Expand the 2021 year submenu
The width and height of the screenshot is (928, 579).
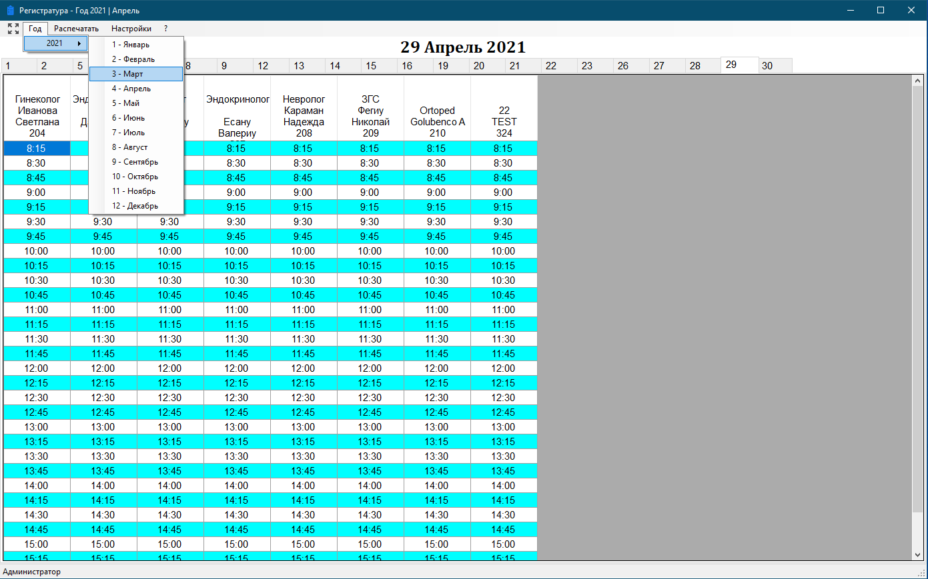[x=56, y=43]
